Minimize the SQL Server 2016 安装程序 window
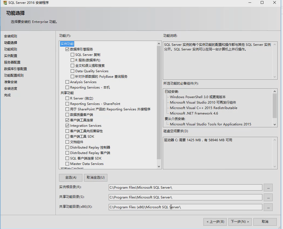Screen dimensions: 283x229 250,2
